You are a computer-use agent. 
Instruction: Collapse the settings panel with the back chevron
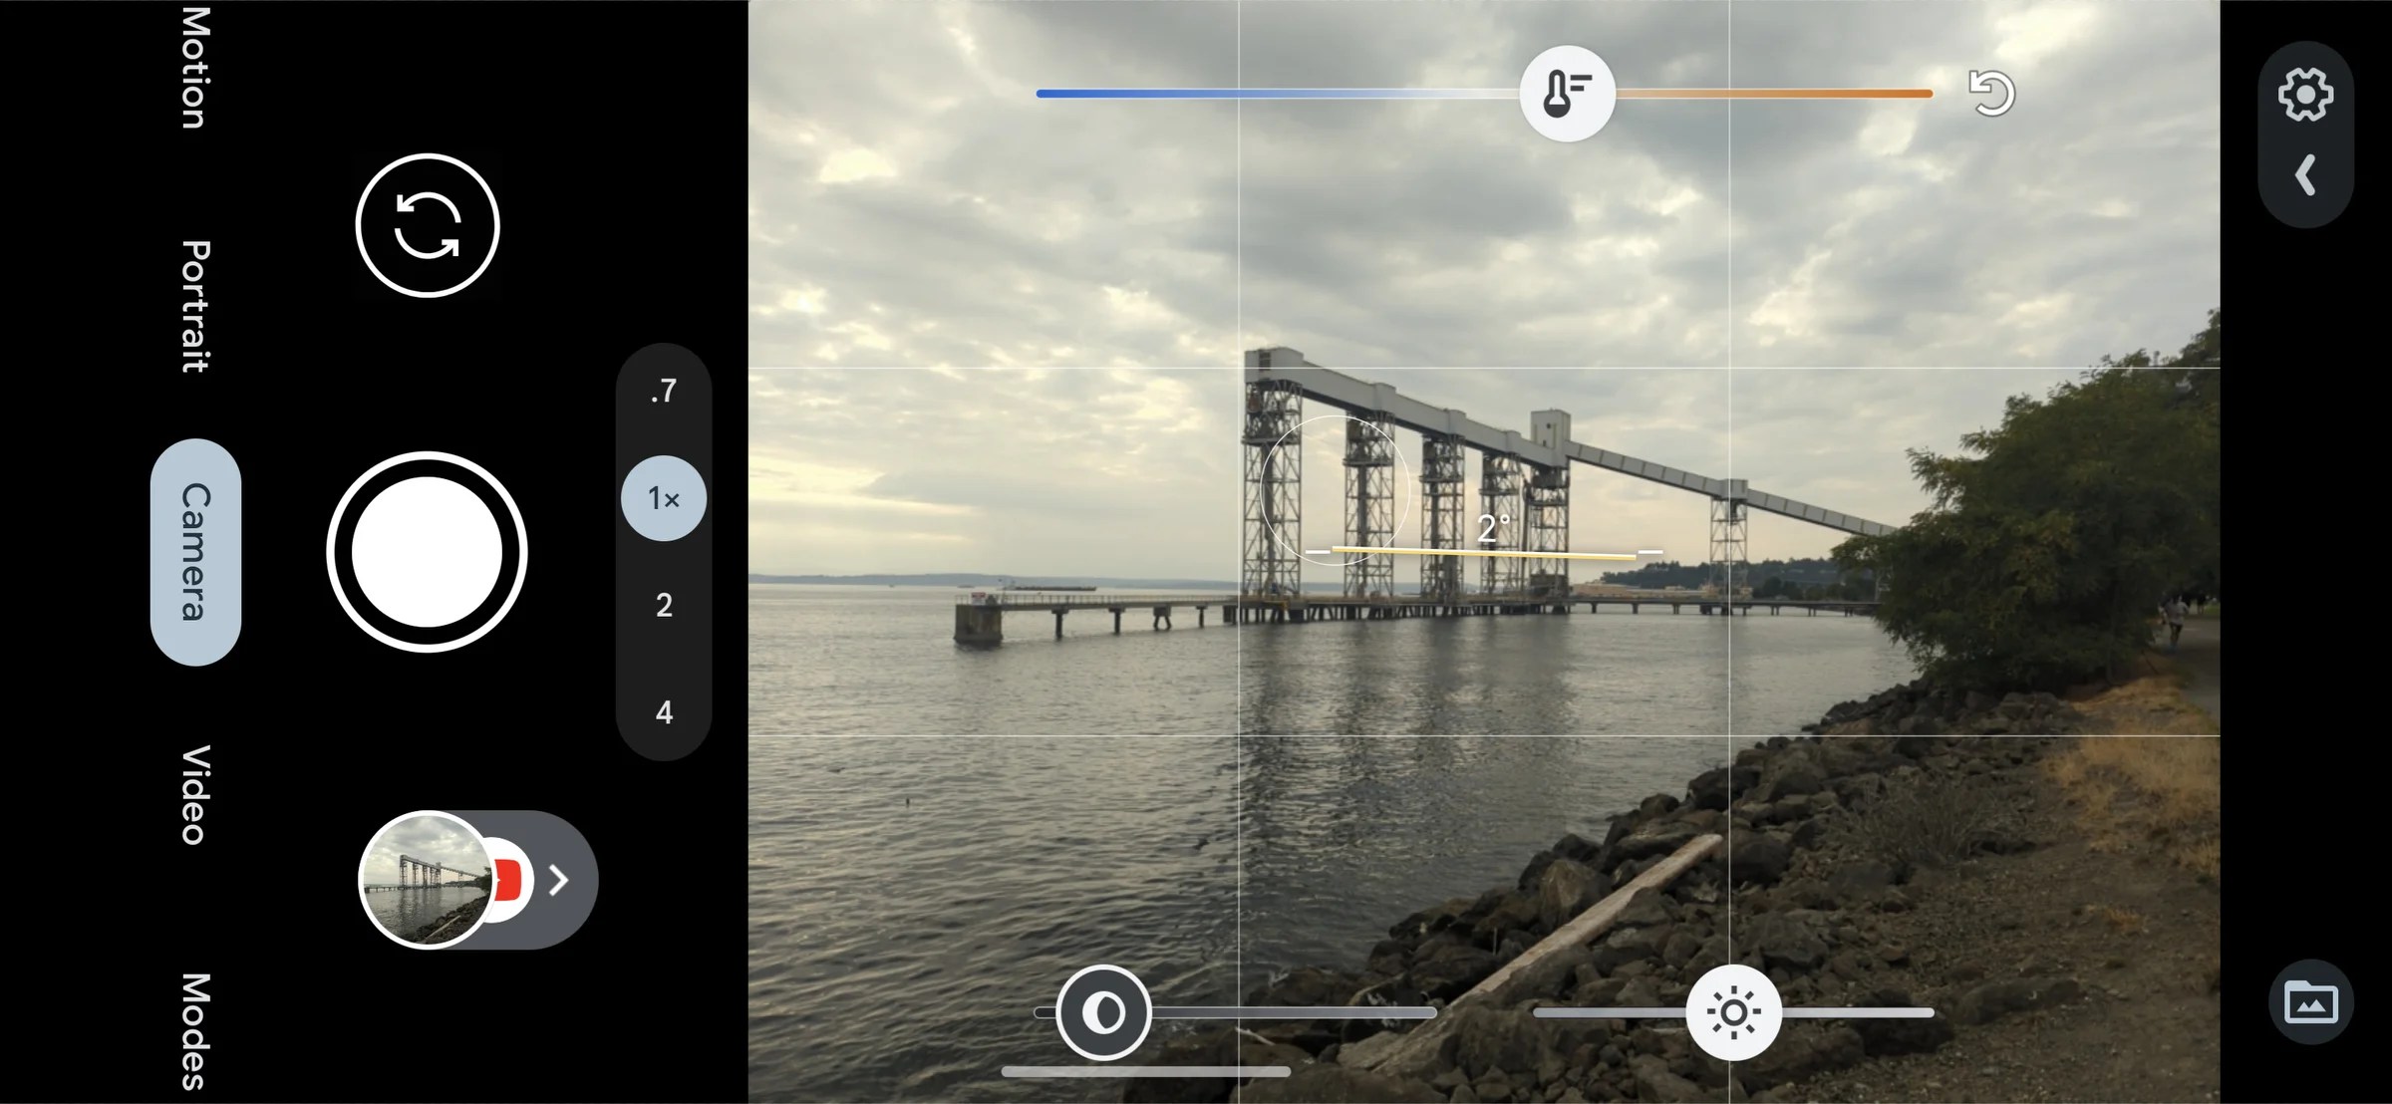2305,175
